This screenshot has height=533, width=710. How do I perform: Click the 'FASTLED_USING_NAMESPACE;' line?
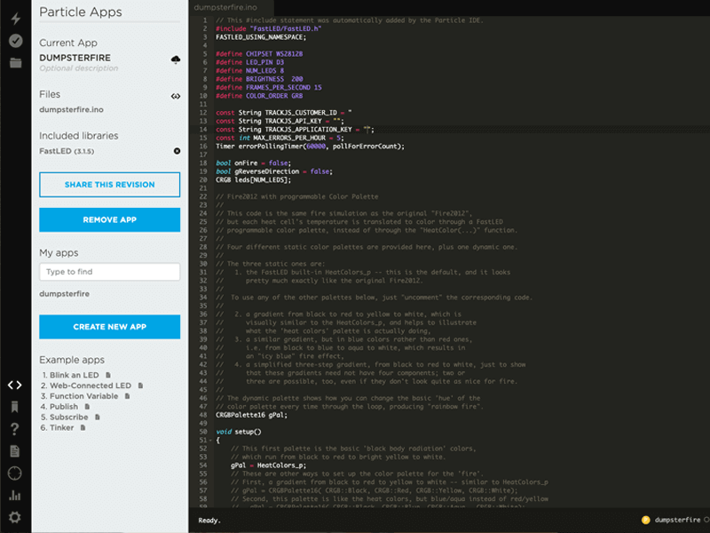261,37
